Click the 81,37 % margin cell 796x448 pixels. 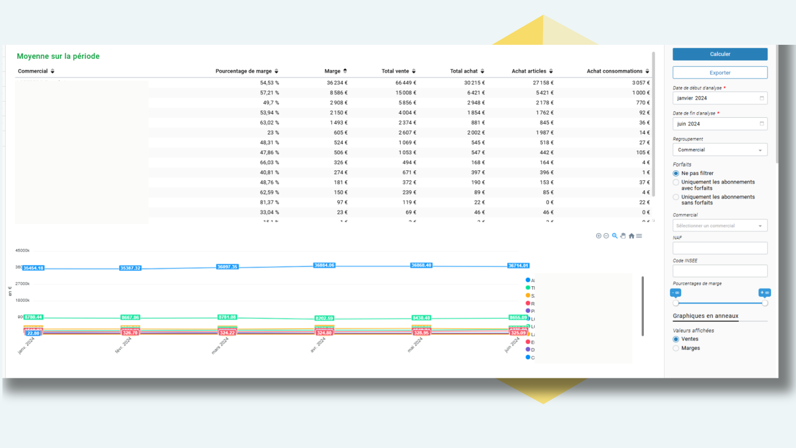pos(269,202)
